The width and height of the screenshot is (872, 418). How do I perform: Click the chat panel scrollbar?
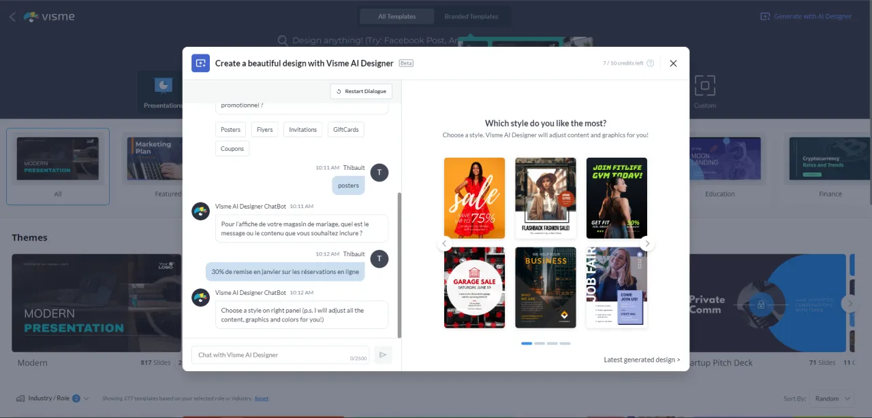(x=399, y=265)
